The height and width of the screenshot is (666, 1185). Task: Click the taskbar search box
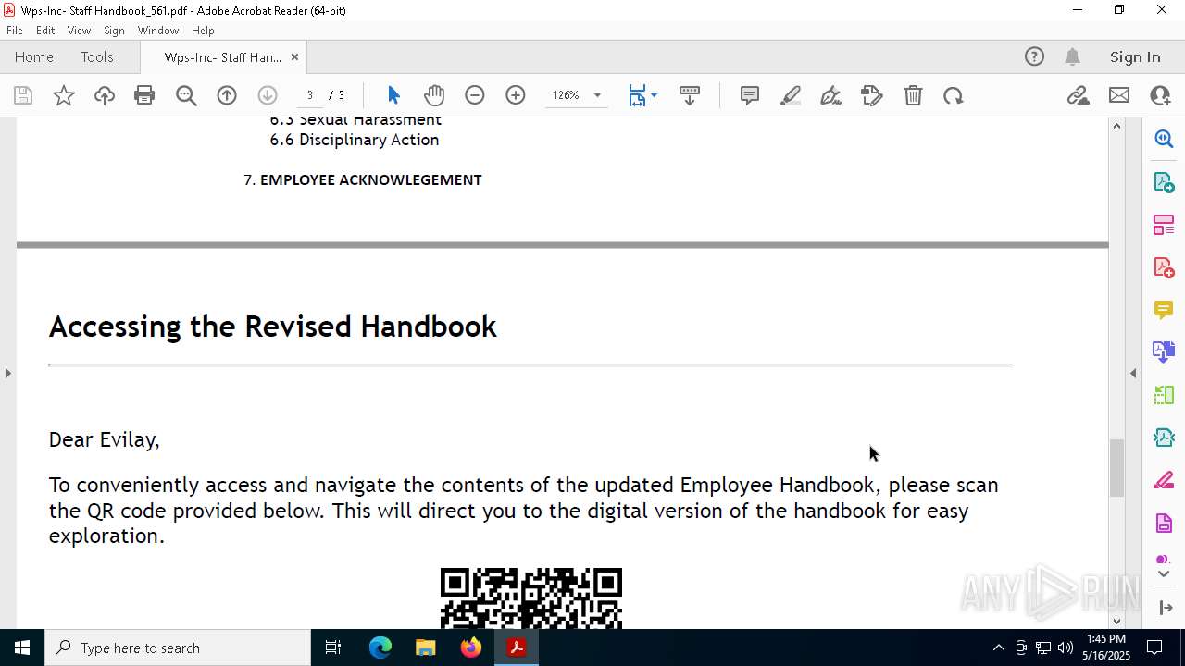pyautogui.click(x=178, y=647)
